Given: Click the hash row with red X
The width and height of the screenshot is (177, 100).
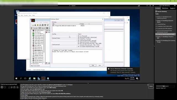Looking at the screenshot, I should click(48, 32).
